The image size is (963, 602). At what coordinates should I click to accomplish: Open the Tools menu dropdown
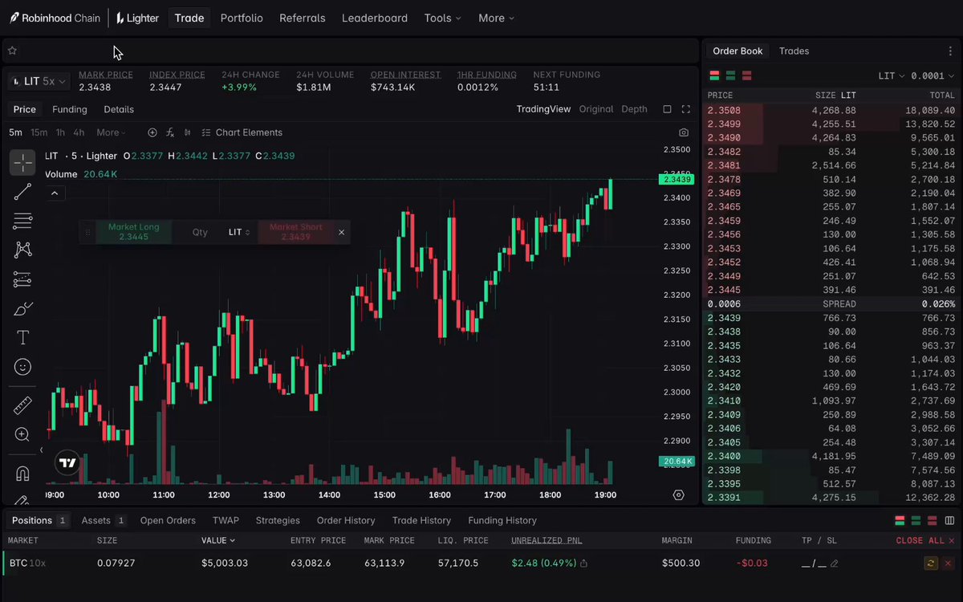coord(443,18)
